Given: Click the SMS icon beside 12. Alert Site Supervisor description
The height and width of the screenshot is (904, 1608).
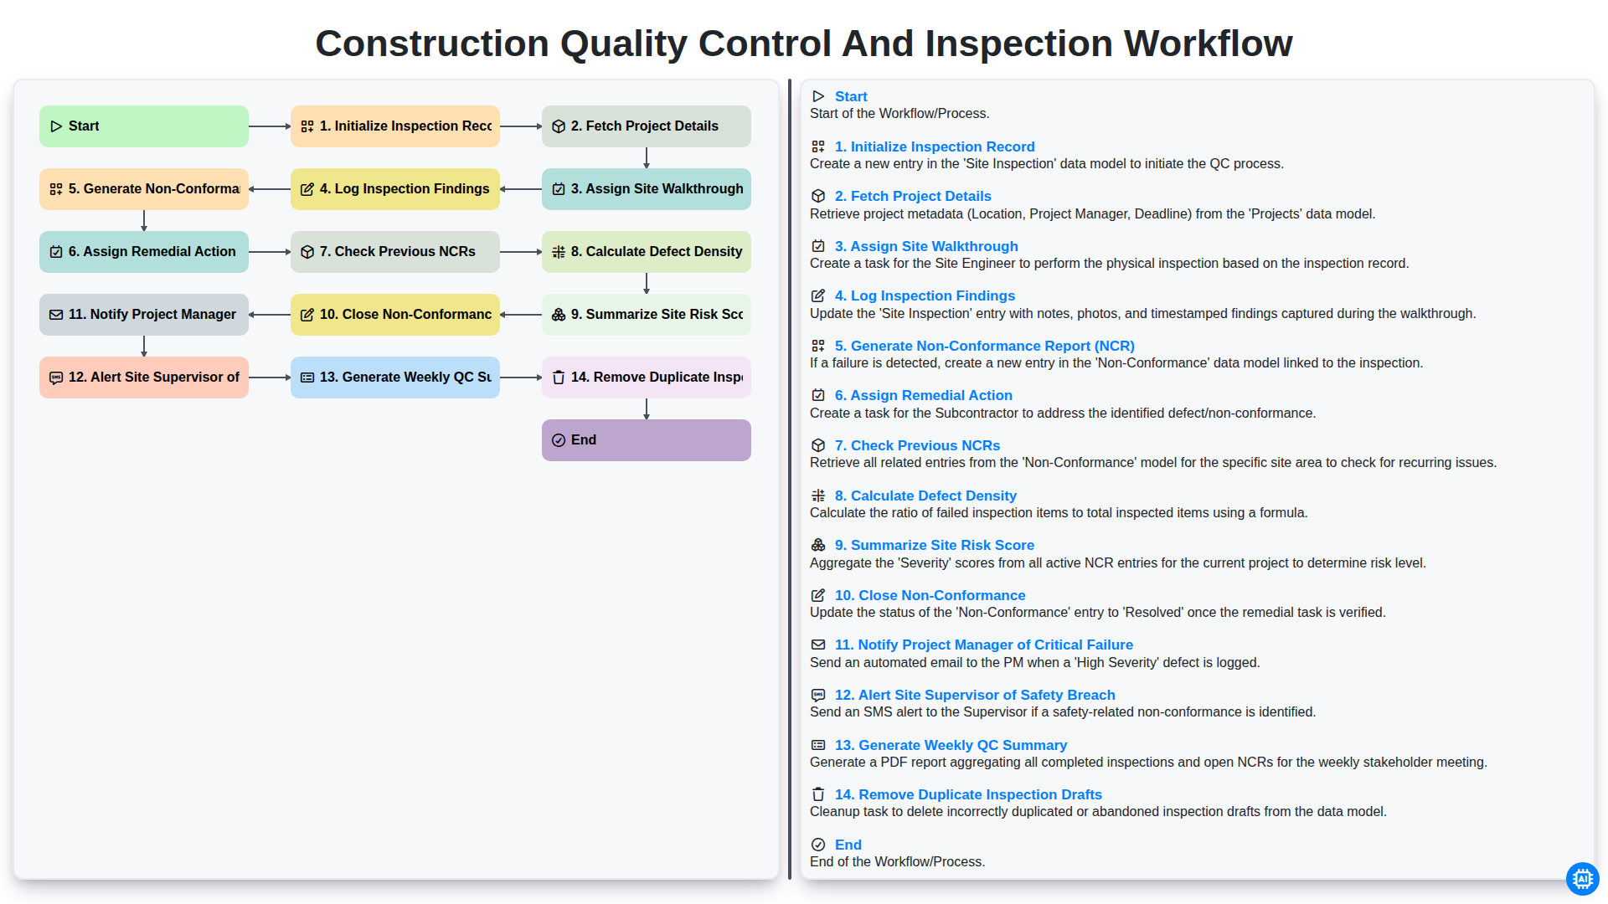Looking at the screenshot, I should [818, 695].
